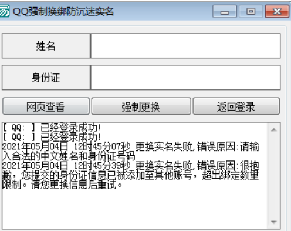Click log text 限制。请您更换信息后重试。

click(62, 185)
